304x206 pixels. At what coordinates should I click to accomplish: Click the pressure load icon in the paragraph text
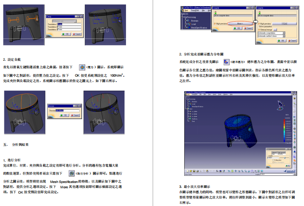pos(82,67)
